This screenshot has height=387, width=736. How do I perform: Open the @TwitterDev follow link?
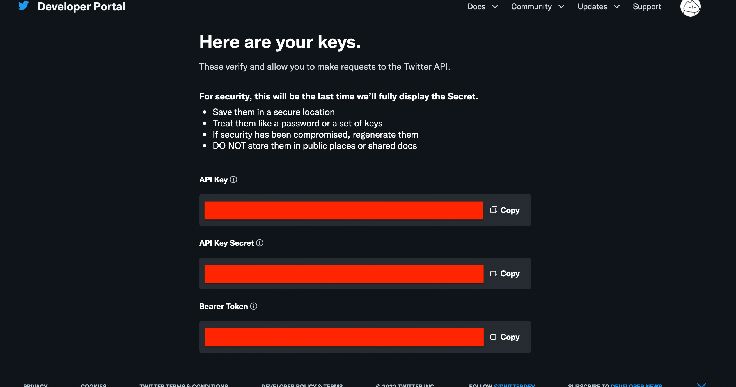coord(514,385)
